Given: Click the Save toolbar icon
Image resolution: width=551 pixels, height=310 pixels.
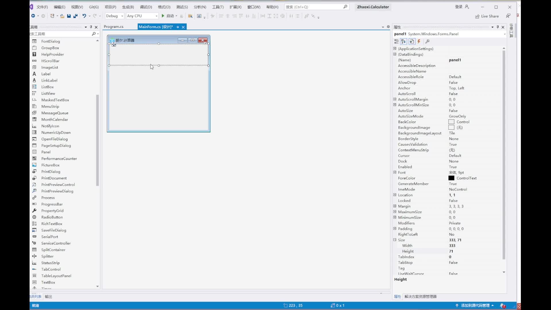Looking at the screenshot, I should [x=69, y=16].
